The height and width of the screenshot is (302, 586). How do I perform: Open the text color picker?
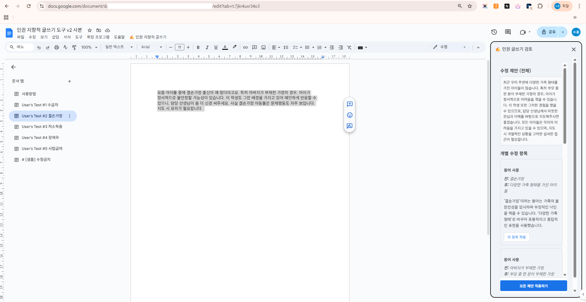click(x=225, y=47)
